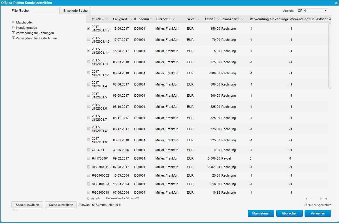Image resolution: width=339 pixels, height=223 pixels.
Task: Check row 2017-d102001.1.3
Action: 88,39
